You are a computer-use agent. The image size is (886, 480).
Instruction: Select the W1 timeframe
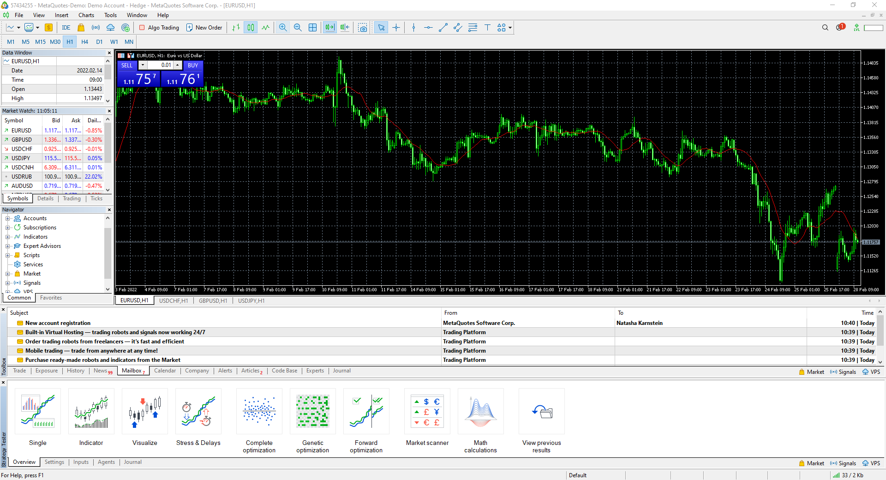click(x=114, y=42)
